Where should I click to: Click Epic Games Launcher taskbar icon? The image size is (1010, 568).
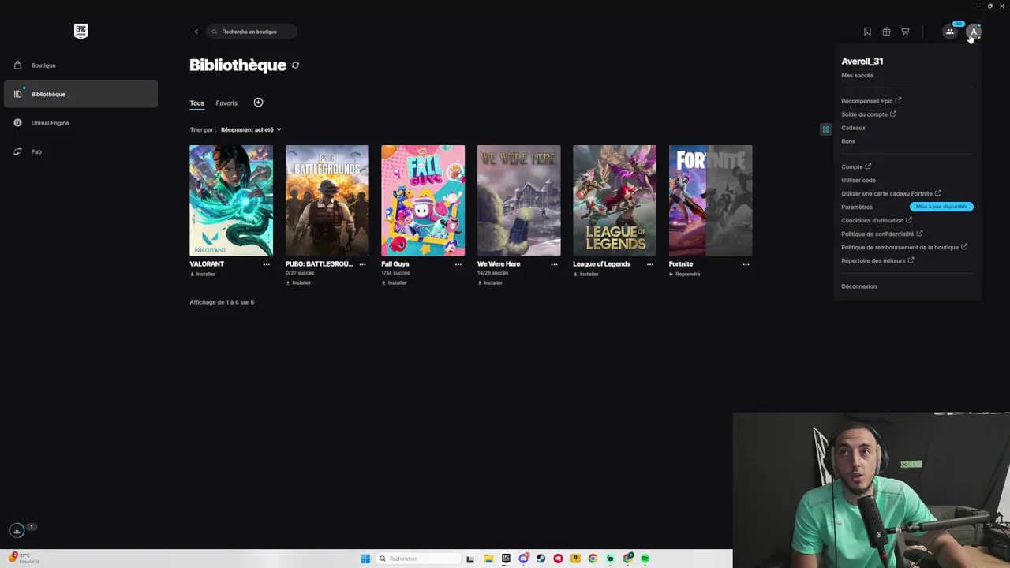[x=506, y=559]
